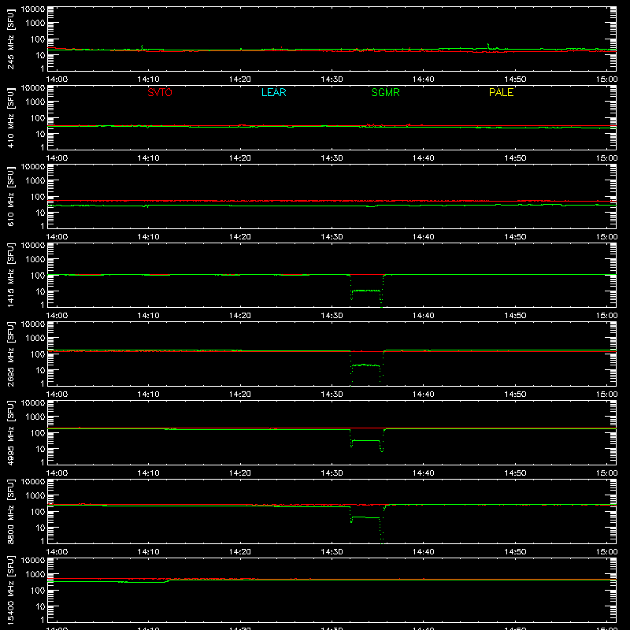Click the green SGMR station label
The height and width of the screenshot is (630, 630).
(x=385, y=92)
